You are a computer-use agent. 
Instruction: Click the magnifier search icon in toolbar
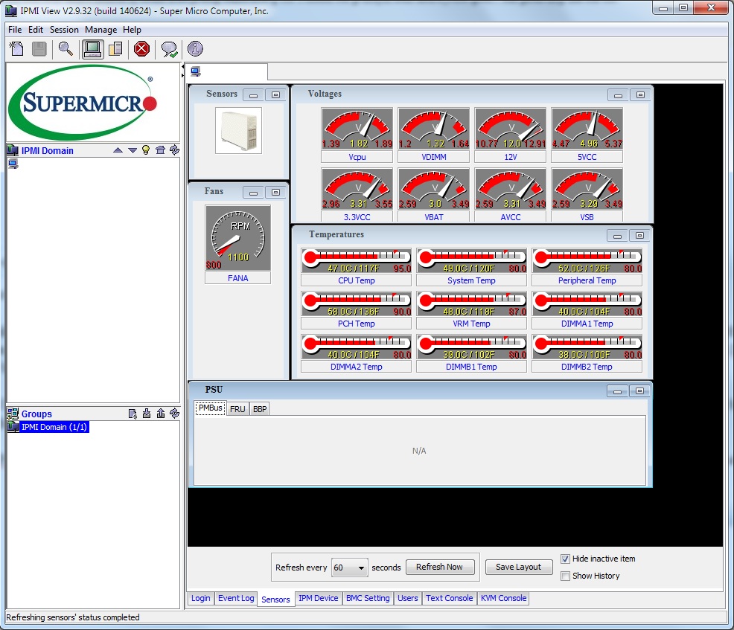(x=66, y=49)
